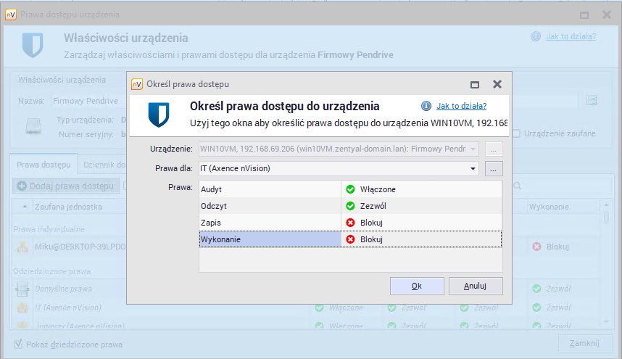Toggle Pokaż dziedziczone prawa checkbox
Image resolution: width=622 pixels, height=359 pixels.
pos(19,344)
